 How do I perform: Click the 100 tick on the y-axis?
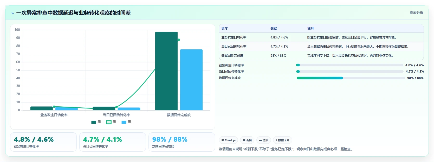[x=17, y=30]
